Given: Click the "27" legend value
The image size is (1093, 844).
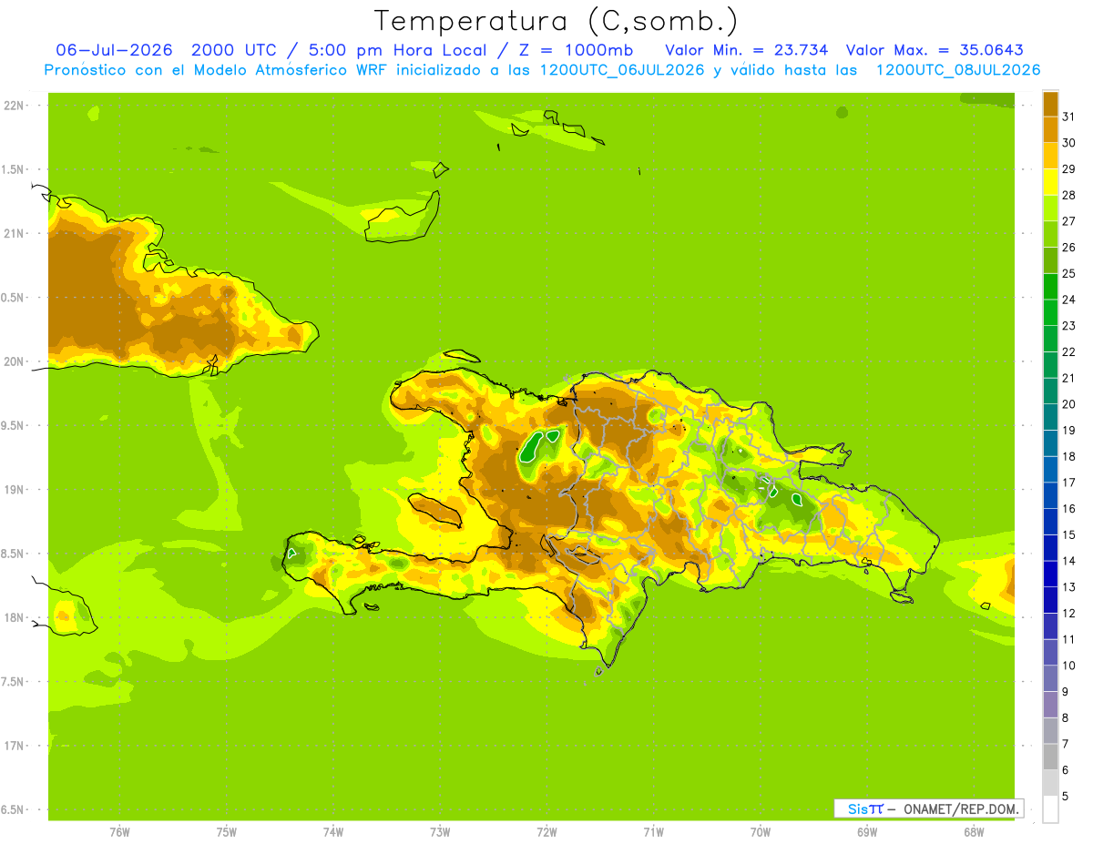Looking at the screenshot, I should pyautogui.click(x=1069, y=221).
